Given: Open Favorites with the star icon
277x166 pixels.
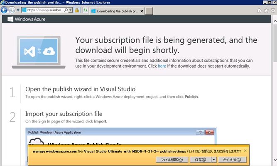Looking at the screenshot, I should click(x=266, y=11).
